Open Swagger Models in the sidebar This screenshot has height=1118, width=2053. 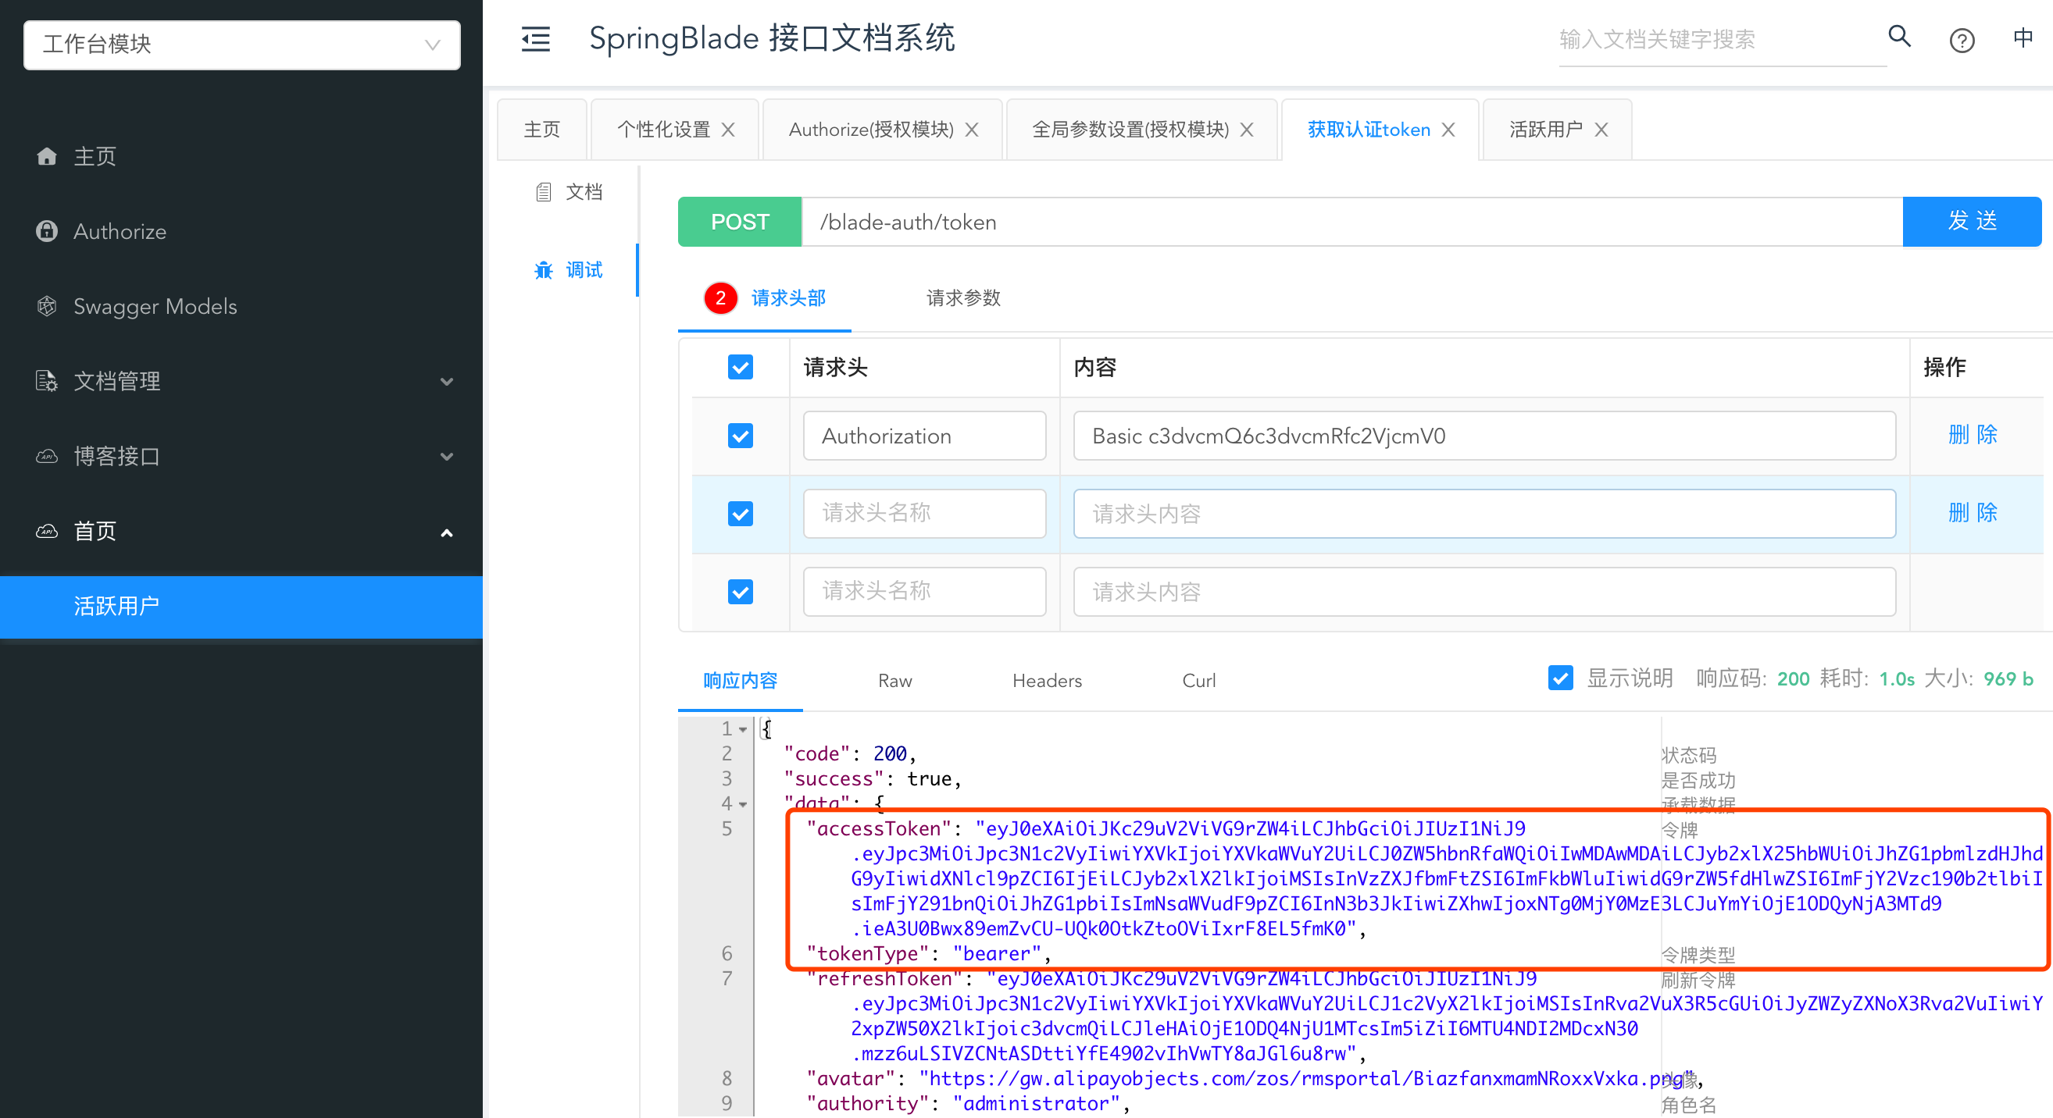pyautogui.click(x=241, y=306)
